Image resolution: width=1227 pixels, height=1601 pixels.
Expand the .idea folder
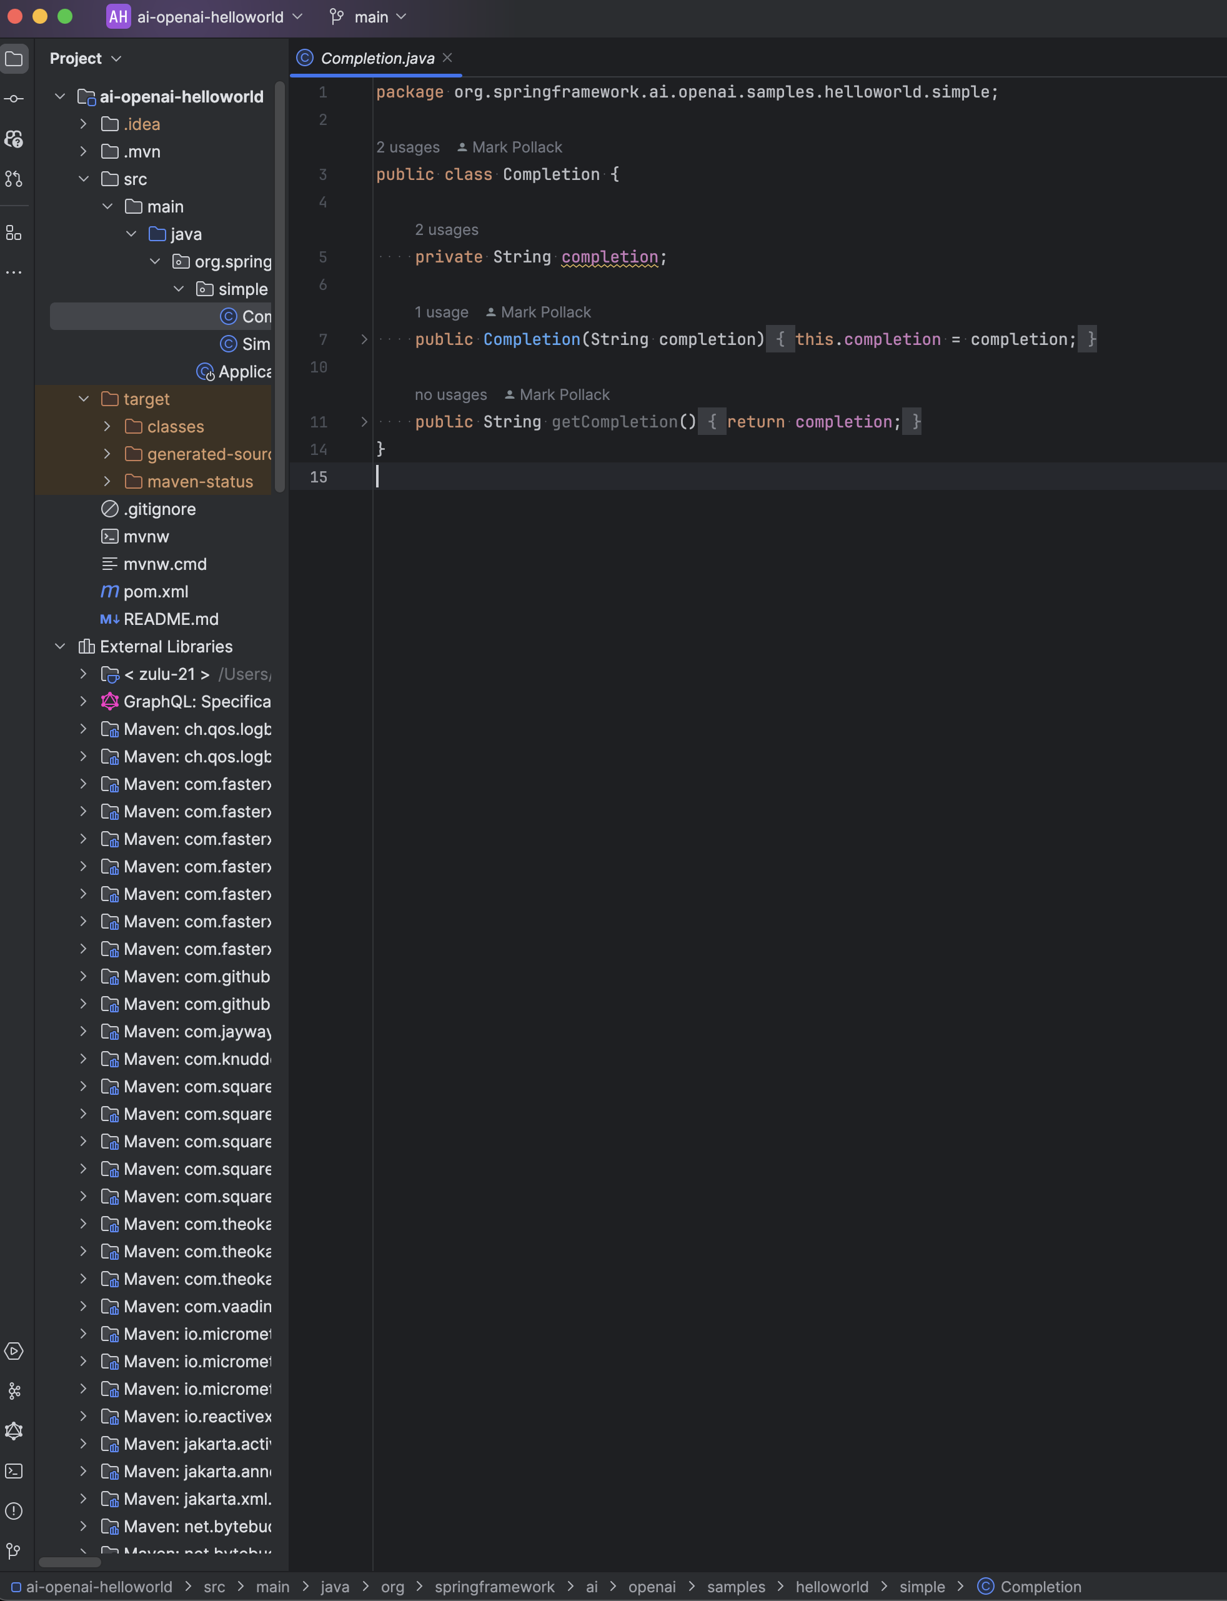click(x=84, y=124)
